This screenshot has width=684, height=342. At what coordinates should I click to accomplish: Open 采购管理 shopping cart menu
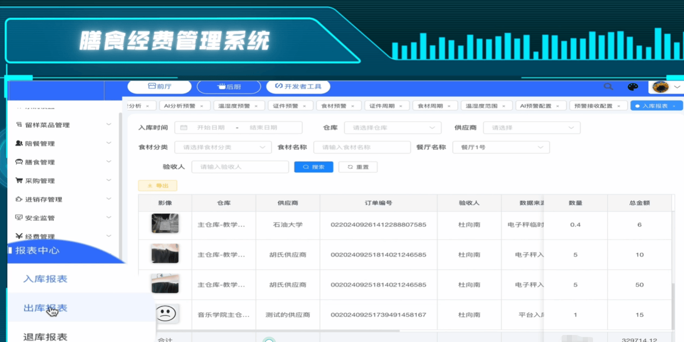point(40,181)
